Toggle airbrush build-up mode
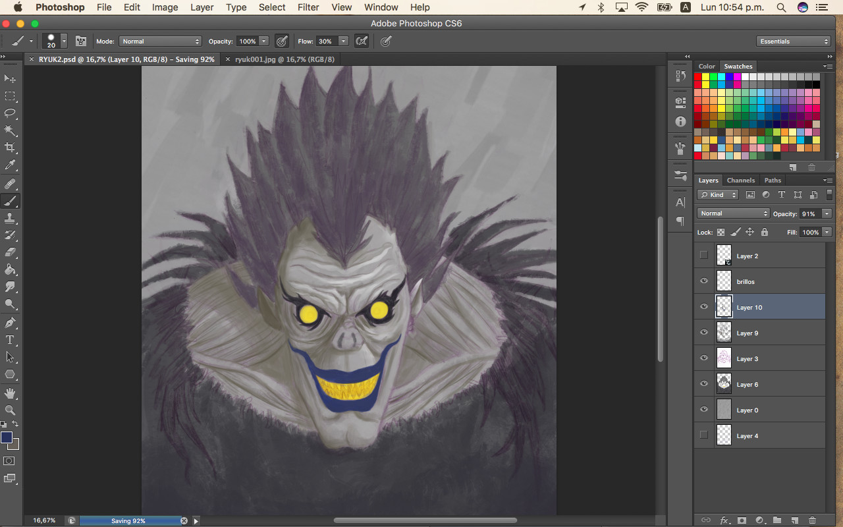Viewport: 843px width, 527px height. point(362,41)
